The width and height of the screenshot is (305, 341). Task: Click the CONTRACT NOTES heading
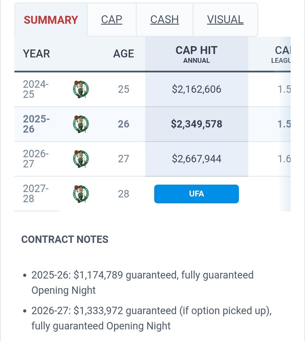(x=65, y=239)
